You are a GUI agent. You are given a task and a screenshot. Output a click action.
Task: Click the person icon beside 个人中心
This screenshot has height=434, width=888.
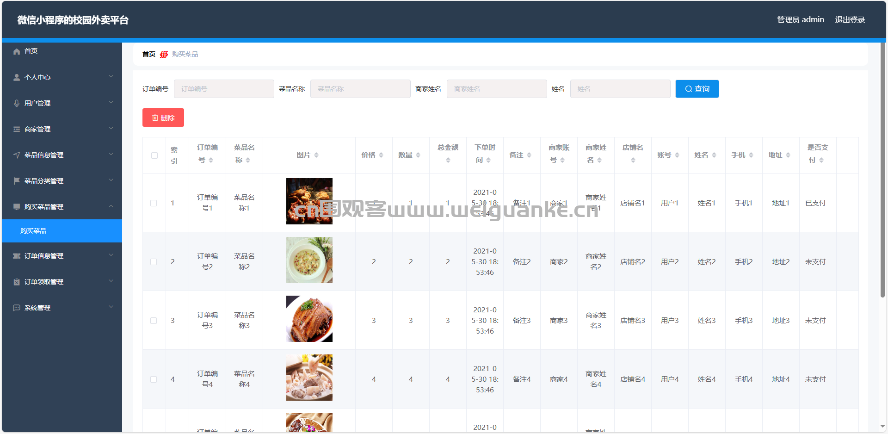[x=17, y=77]
